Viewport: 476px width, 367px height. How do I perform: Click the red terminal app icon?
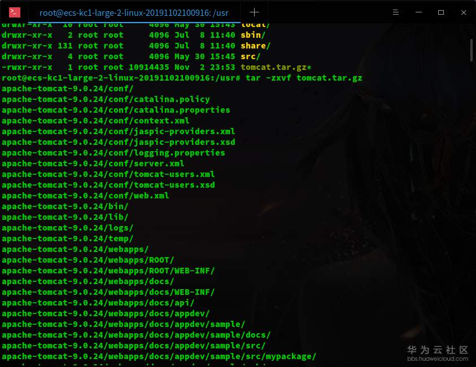click(x=15, y=12)
